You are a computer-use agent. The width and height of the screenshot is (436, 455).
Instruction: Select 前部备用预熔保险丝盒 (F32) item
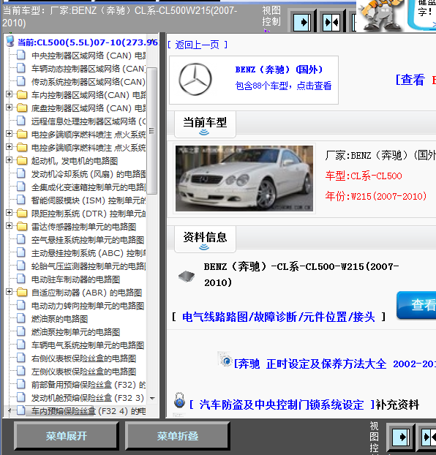pos(89,385)
